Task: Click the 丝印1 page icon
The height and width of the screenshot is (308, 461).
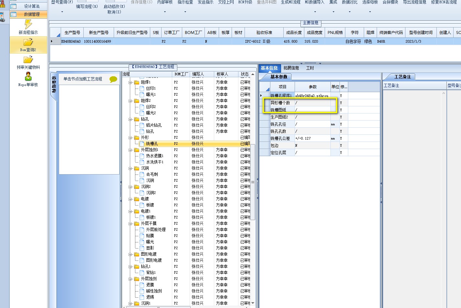Action: coord(142,88)
